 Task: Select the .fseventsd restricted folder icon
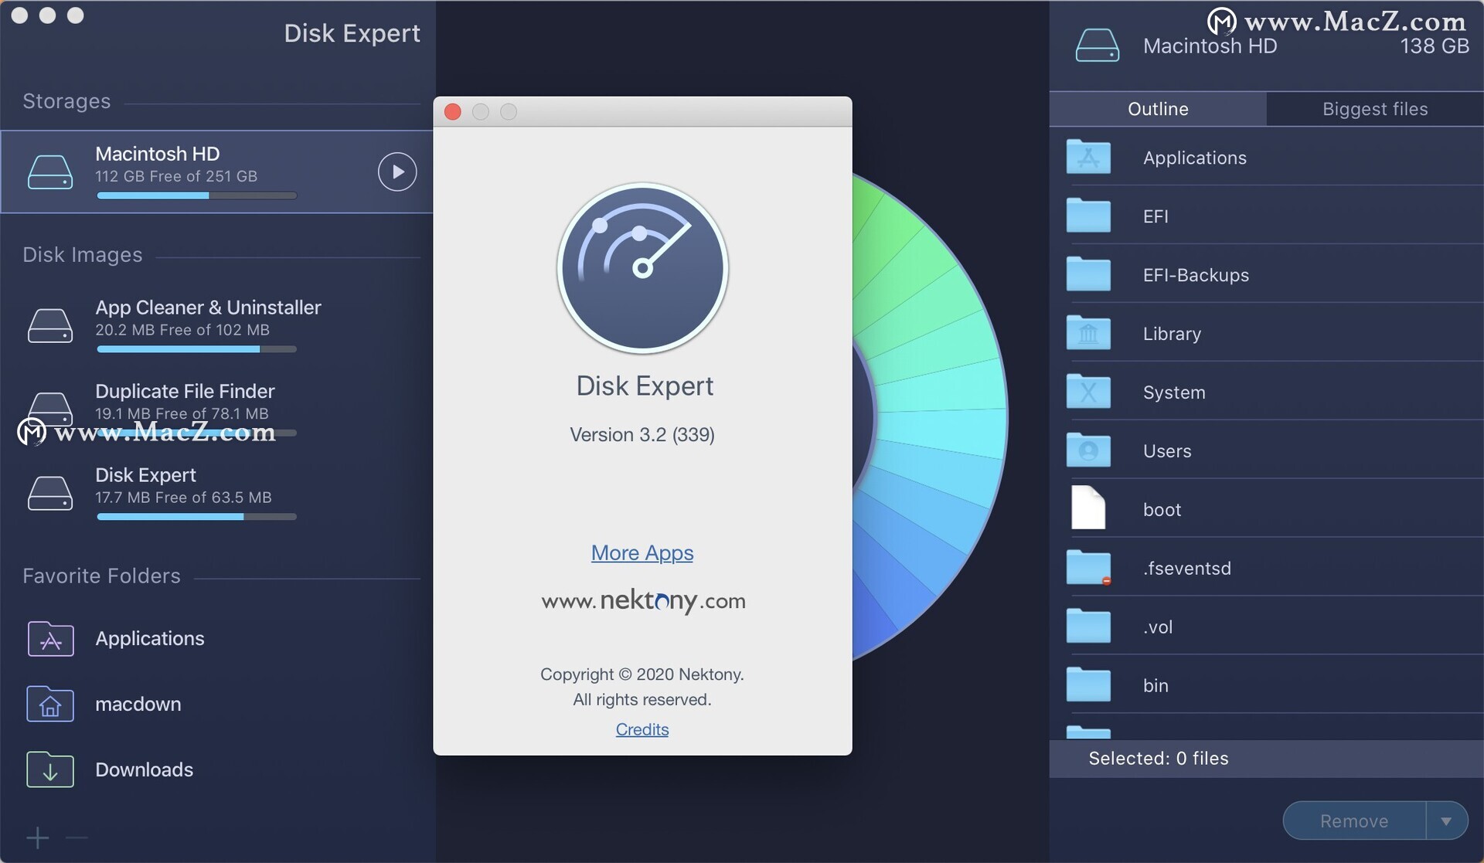coord(1088,568)
